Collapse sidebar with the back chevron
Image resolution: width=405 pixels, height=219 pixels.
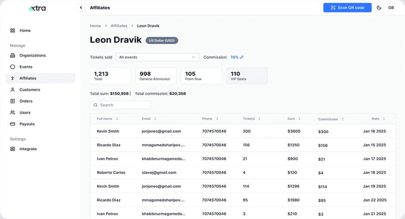81,8
